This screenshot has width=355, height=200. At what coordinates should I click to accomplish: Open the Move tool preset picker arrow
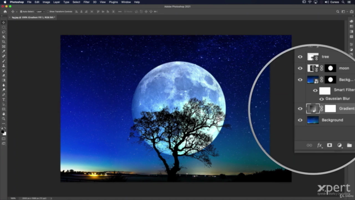17,12
